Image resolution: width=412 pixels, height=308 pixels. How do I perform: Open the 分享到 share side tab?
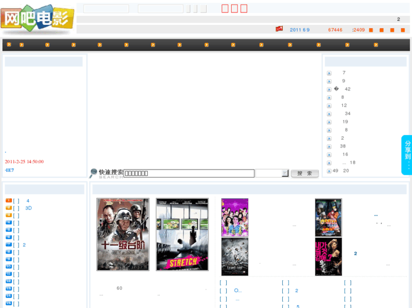[x=407, y=155]
